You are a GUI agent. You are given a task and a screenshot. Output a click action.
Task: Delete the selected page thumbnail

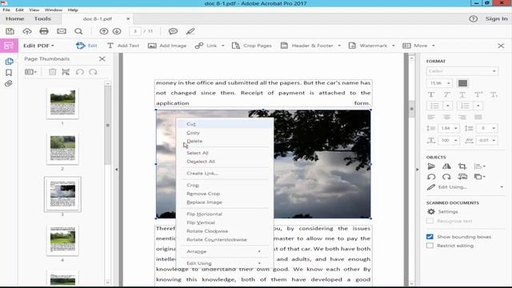coord(52,72)
